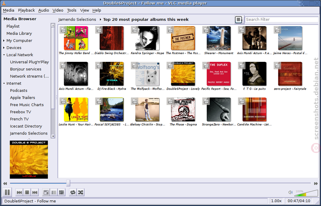321x206 pixels.
Task: Skip to next track button
Action: coord(35,192)
